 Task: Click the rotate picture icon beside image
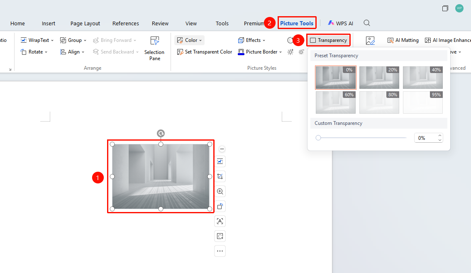tap(220, 206)
